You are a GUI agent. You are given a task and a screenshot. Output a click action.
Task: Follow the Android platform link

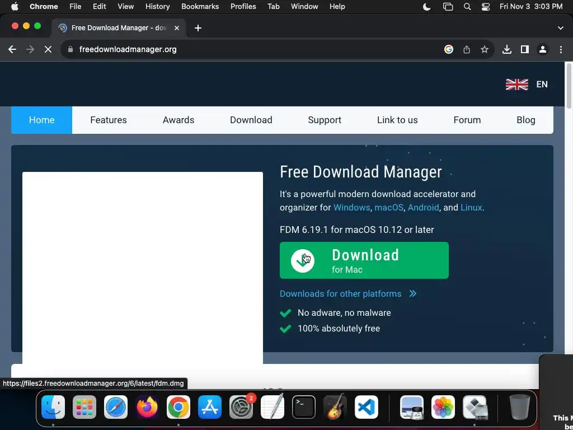coord(423,207)
